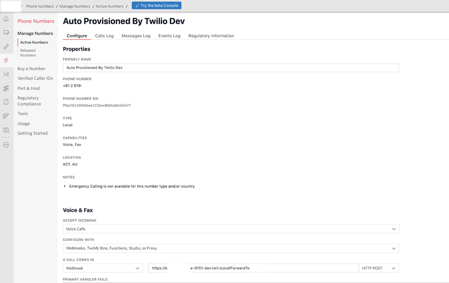Select Released Numbers in side menu
The width and height of the screenshot is (449, 283).
click(x=28, y=53)
